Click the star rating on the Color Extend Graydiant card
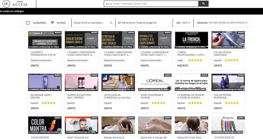The width and height of the screenshot is (263, 139). [x=232, y=60]
